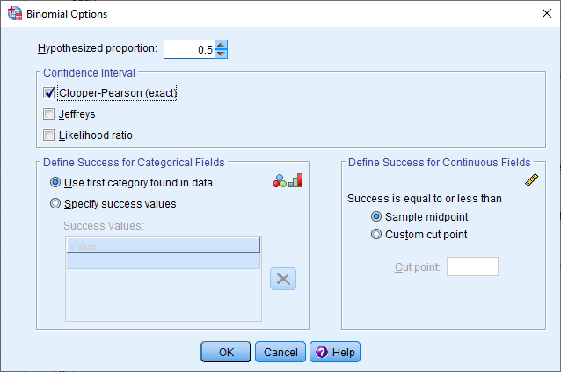The height and width of the screenshot is (372, 561).
Task: Choose Custom cut point option
Action: tap(377, 235)
